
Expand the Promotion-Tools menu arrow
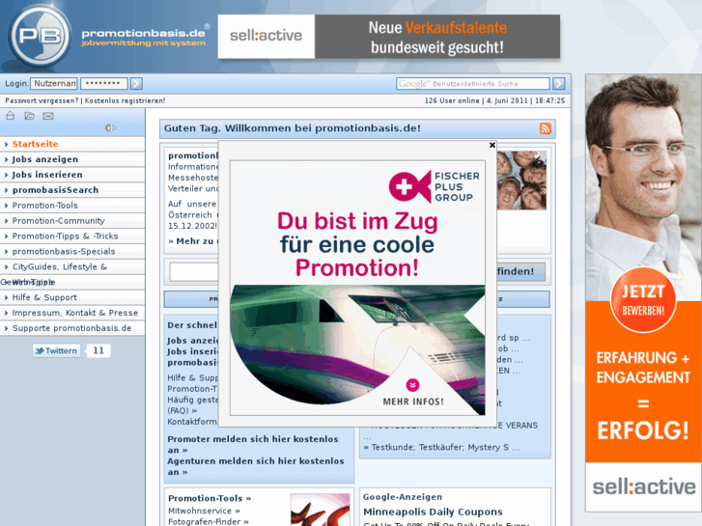(6, 206)
